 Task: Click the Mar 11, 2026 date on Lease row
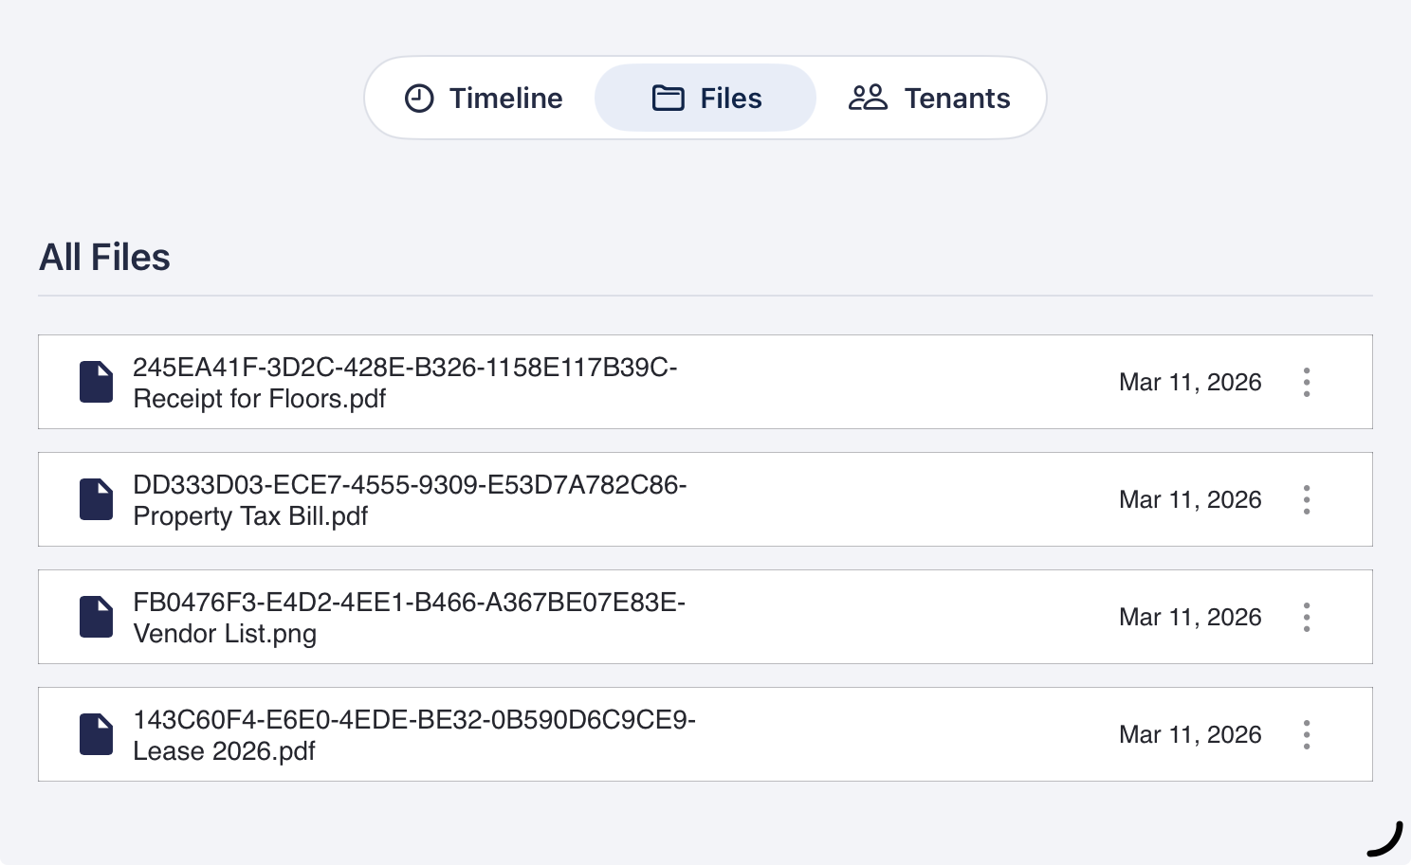tap(1190, 734)
